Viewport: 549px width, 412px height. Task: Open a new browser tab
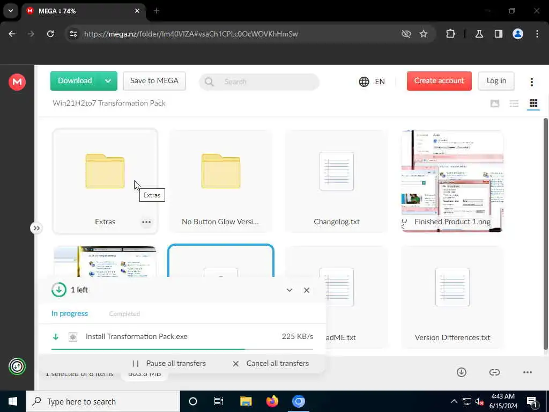tap(157, 11)
